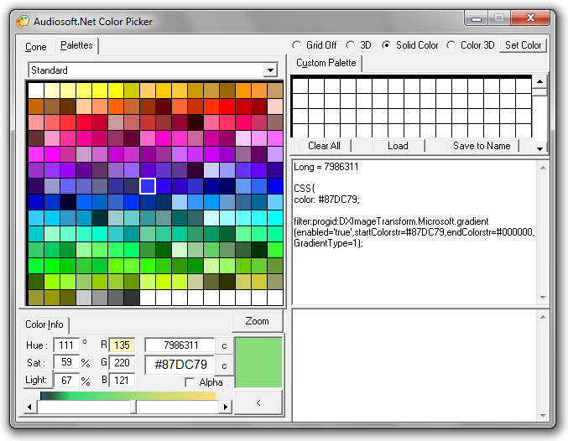This screenshot has height=441, width=568.
Task: Click the first empty custom palette cell
Action: 300,86
